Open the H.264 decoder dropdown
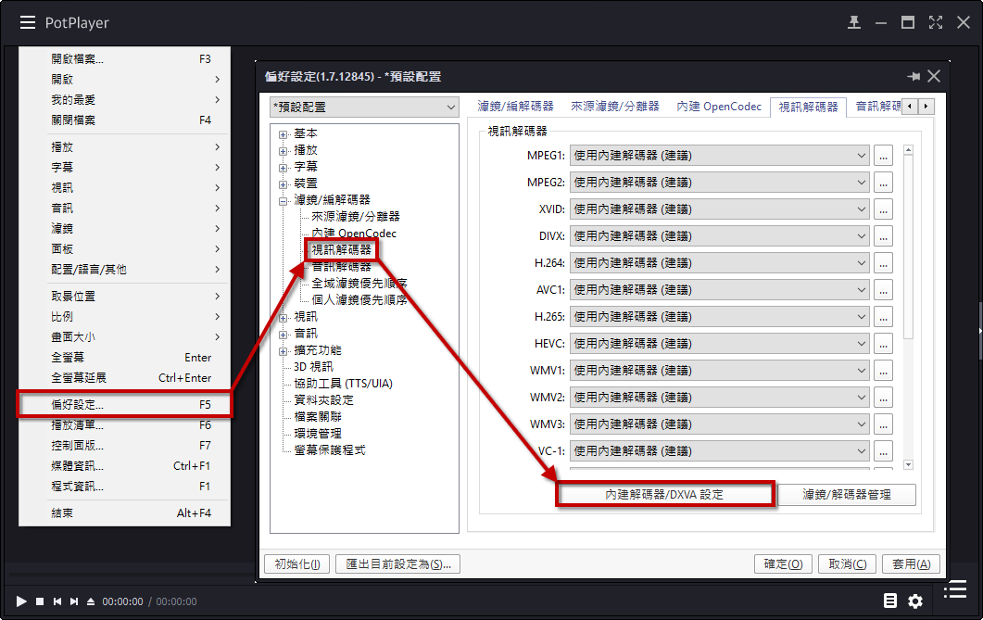 tap(719, 263)
